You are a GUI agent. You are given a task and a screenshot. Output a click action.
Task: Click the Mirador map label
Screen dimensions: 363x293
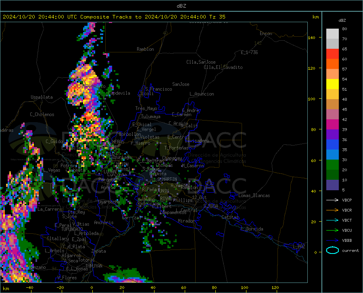coord(186,221)
